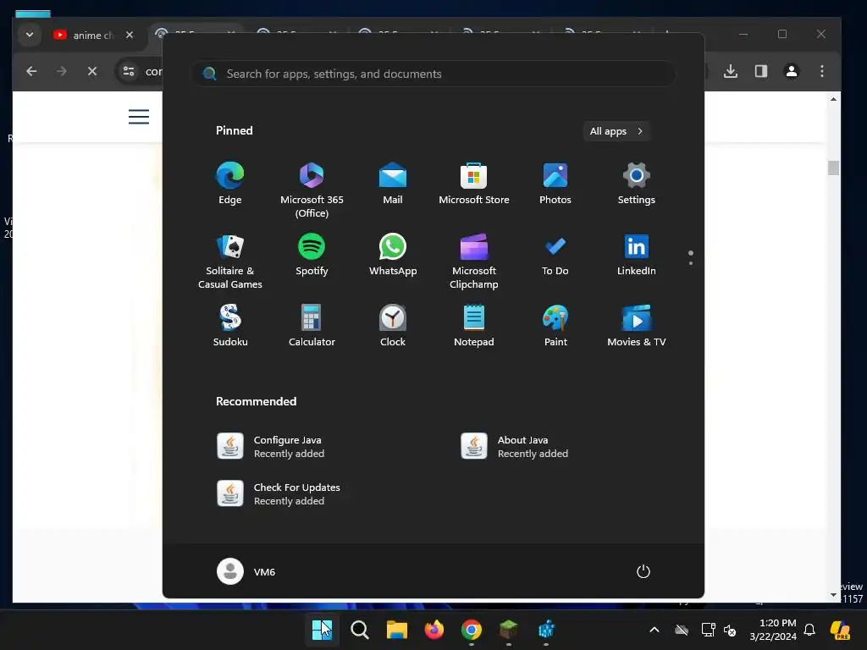This screenshot has height=650, width=867.
Task: Open Chrome tab search dropdown
Action: click(x=30, y=35)
